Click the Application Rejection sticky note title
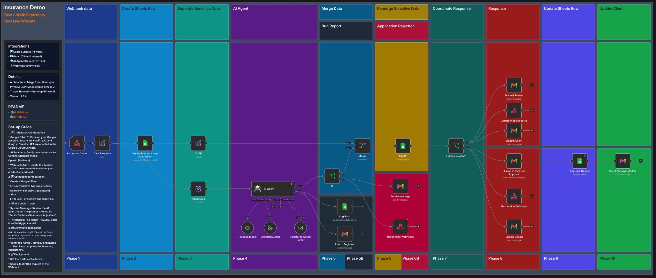The image size is (656, 278). [x=396, y=26]
